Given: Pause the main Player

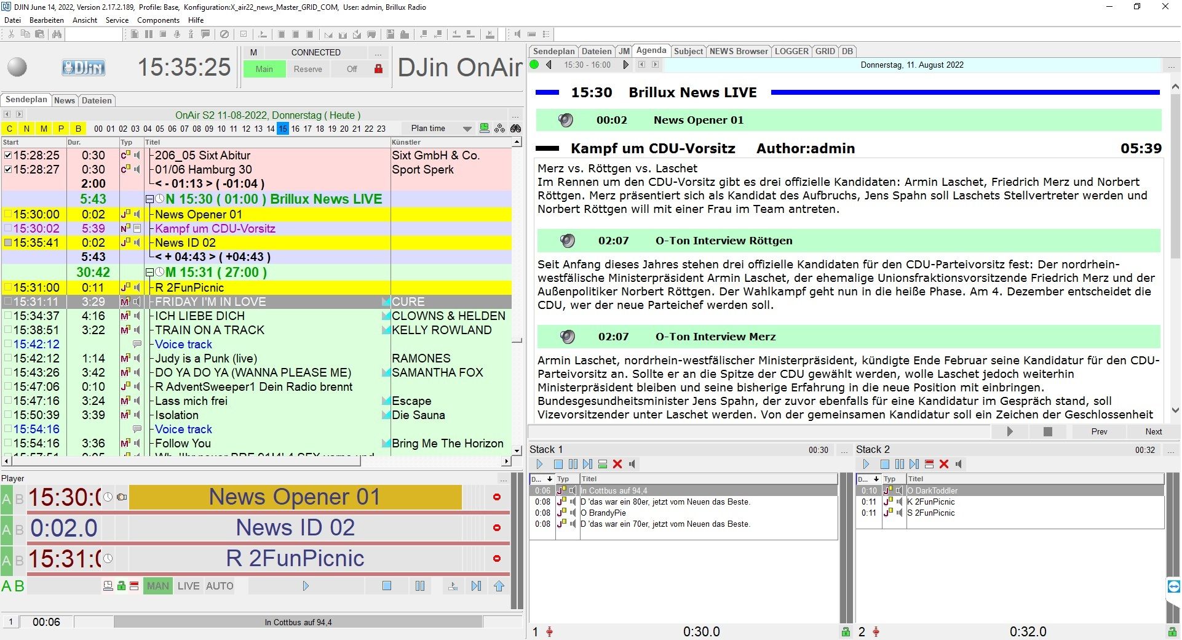Looking at the screenshot, I should 420,586.
